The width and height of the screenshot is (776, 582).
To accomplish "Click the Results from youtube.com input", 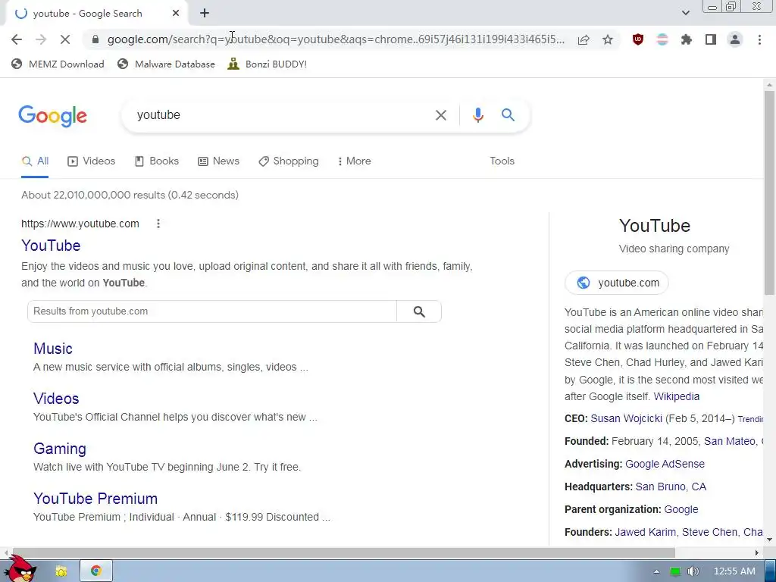I will (212, 311).
